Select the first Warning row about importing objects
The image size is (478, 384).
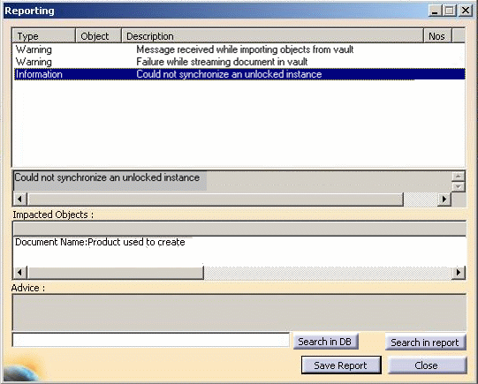click(239, 49)
